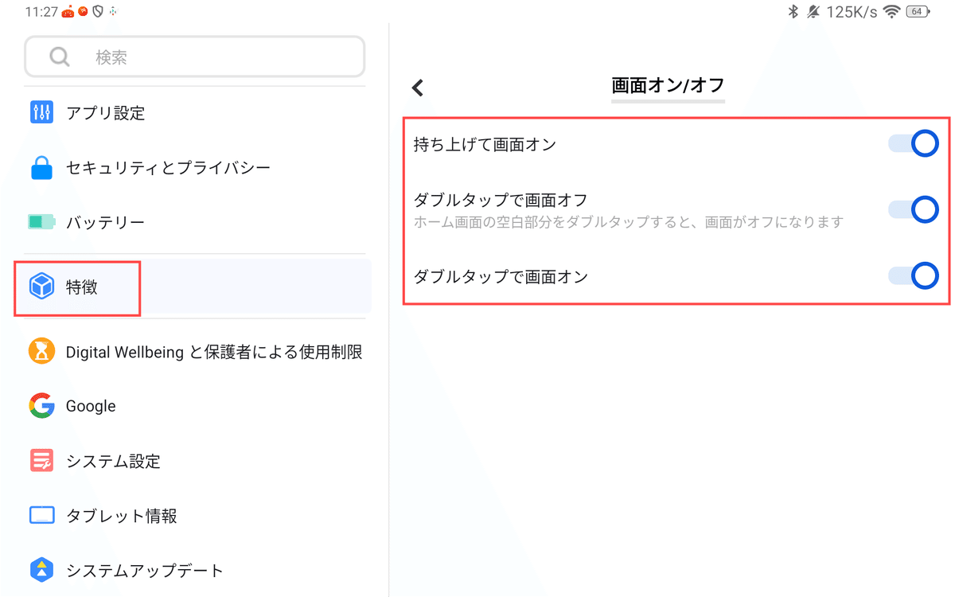
Task: Toggle 持ち上げて画面オン switch
Action: [914, 144]
